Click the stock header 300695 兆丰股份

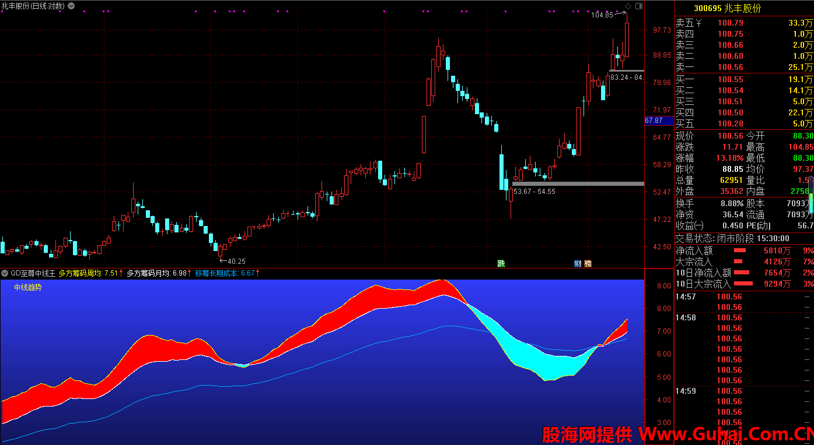pos(727,9)
